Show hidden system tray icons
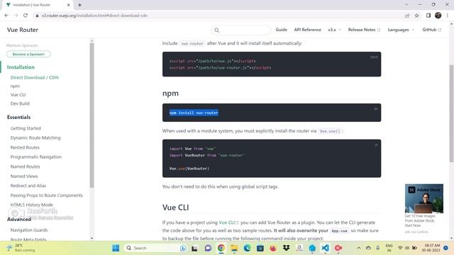Viewport: 454px width, 255px height. click(x=359, y=248)
